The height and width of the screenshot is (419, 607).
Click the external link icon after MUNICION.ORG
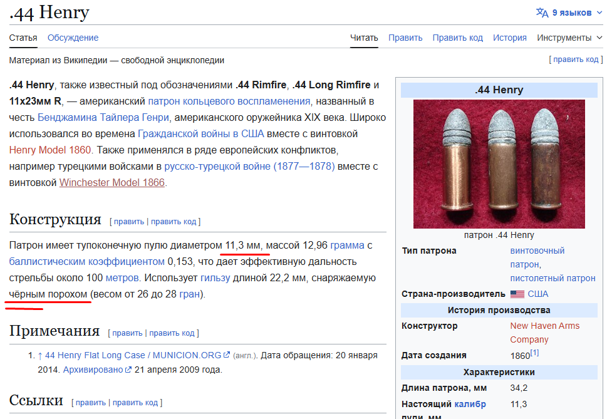227,354
